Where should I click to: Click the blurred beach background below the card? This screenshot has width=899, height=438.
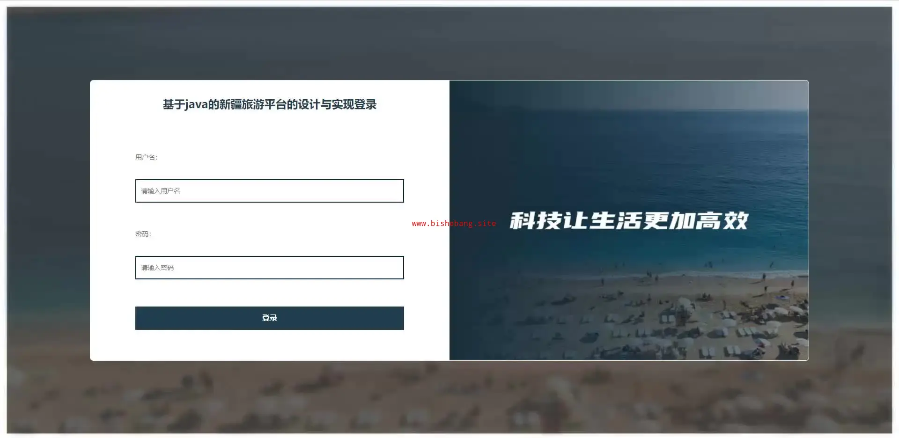tap(449, 397)
